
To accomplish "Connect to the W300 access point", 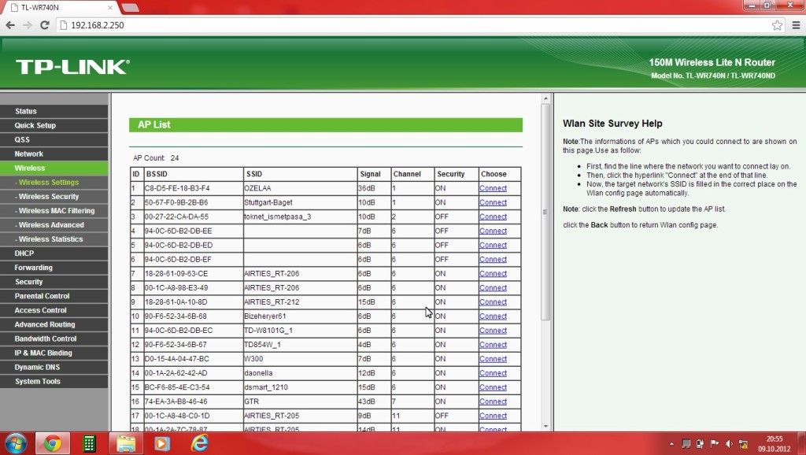I will pyautogui.click(x=493, y=359).
